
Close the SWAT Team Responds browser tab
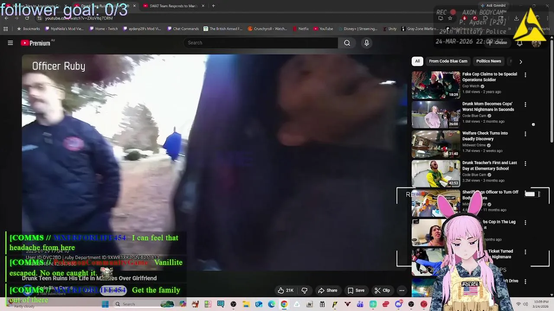coord(203,6)
